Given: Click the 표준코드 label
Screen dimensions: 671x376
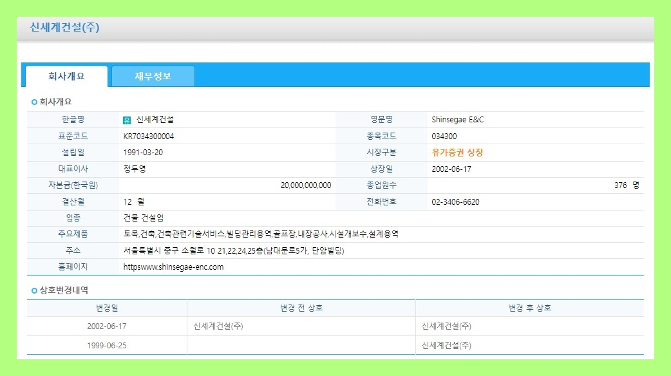Looking at the screenshot, I should point(73,136).
